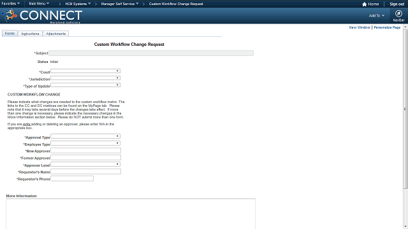
Task: Expand the Jurisdiction dropdown
Action: click(85, 78)
